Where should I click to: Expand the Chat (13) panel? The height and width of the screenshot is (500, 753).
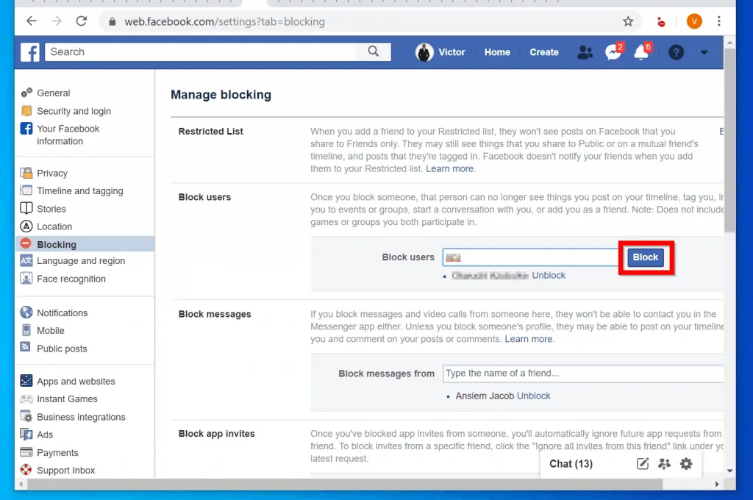tap(571, 464)
